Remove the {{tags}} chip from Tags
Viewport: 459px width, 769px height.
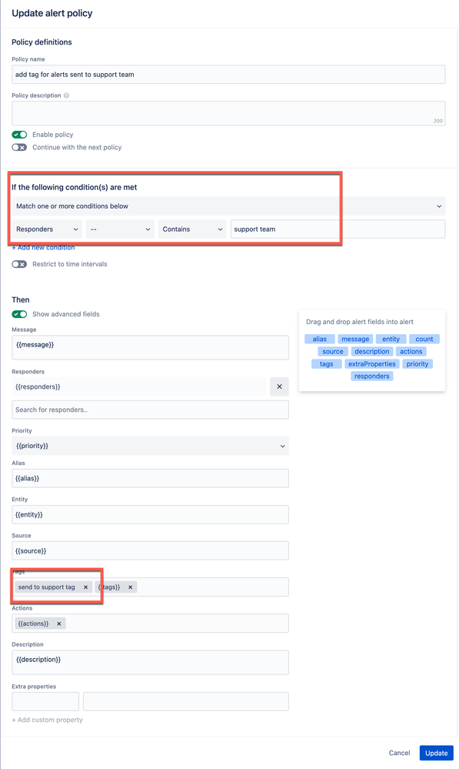tap(130, 587)
